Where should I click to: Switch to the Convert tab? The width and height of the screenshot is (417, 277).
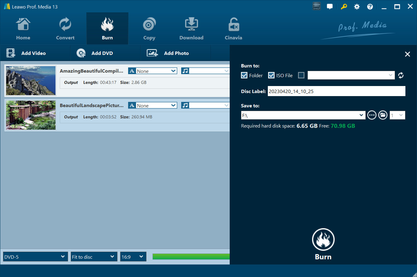65,29
